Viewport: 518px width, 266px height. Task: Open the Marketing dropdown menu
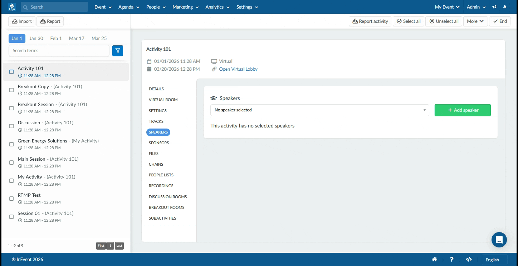(x=186, y=7)
